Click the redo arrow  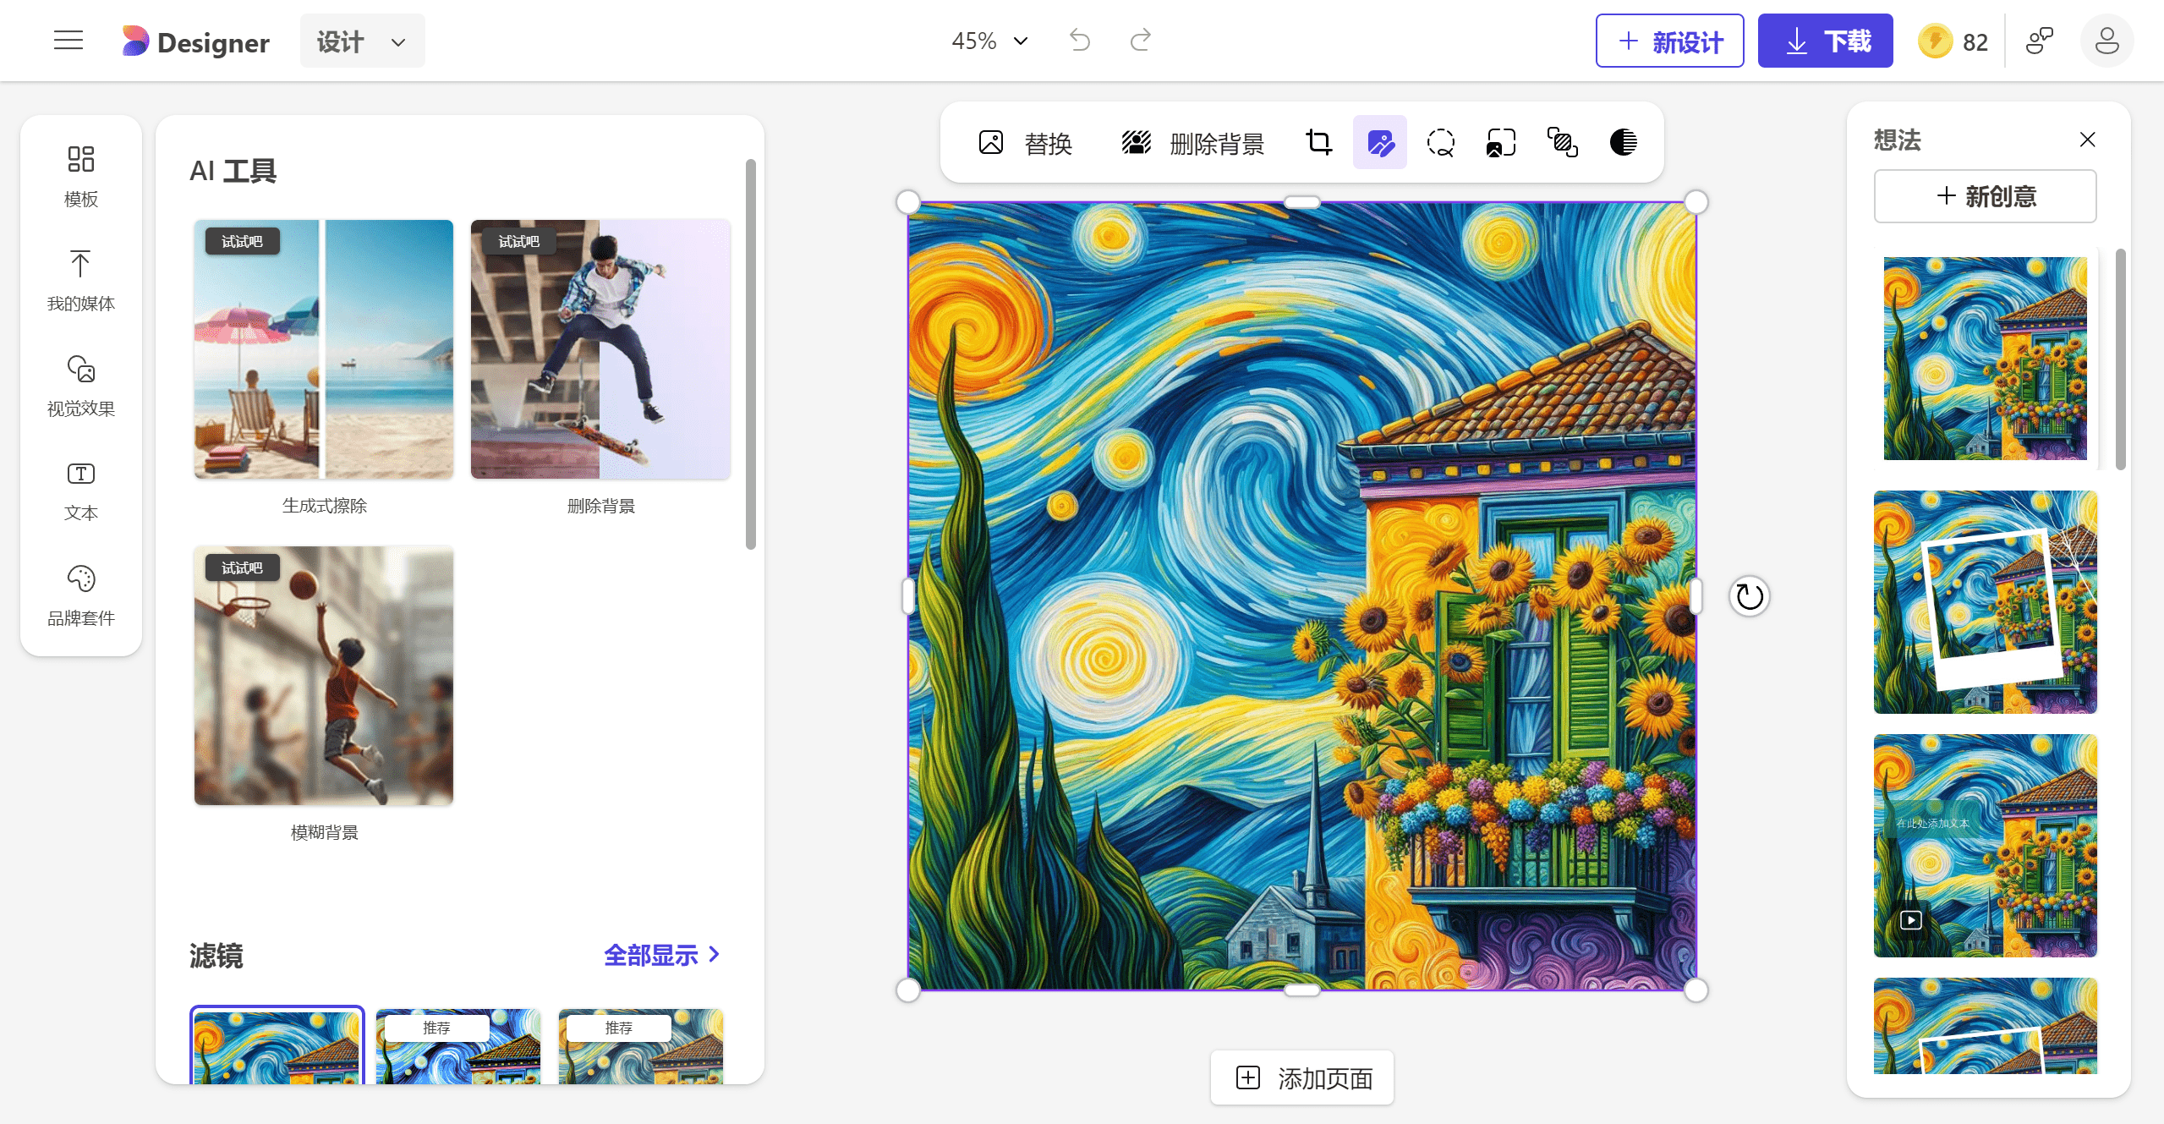point(1141,41)
